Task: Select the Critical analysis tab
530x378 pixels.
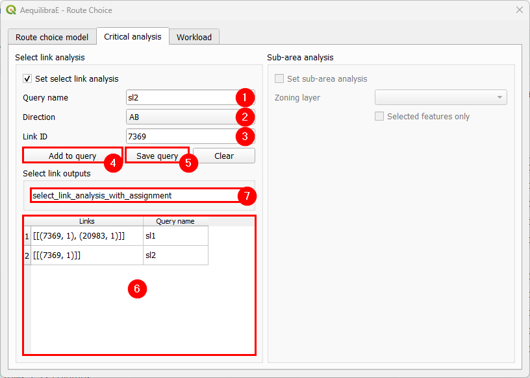Action: (132, 36)
